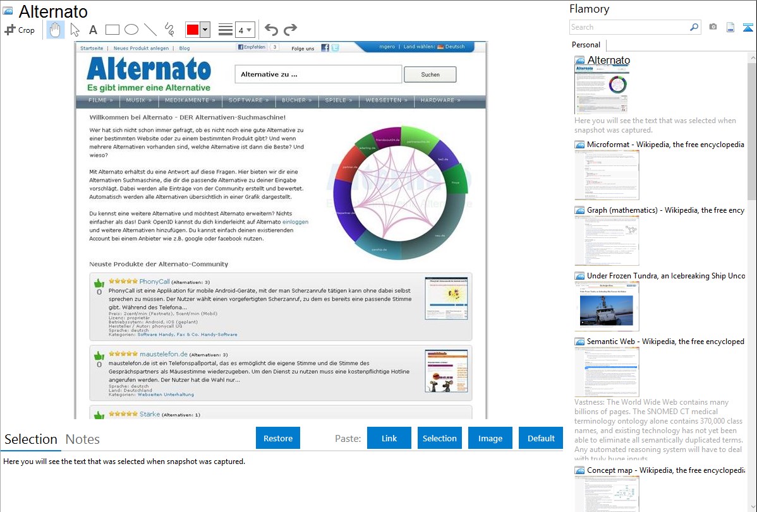
Task: Select the ellipse drawing tool
Action: point(131,30)
